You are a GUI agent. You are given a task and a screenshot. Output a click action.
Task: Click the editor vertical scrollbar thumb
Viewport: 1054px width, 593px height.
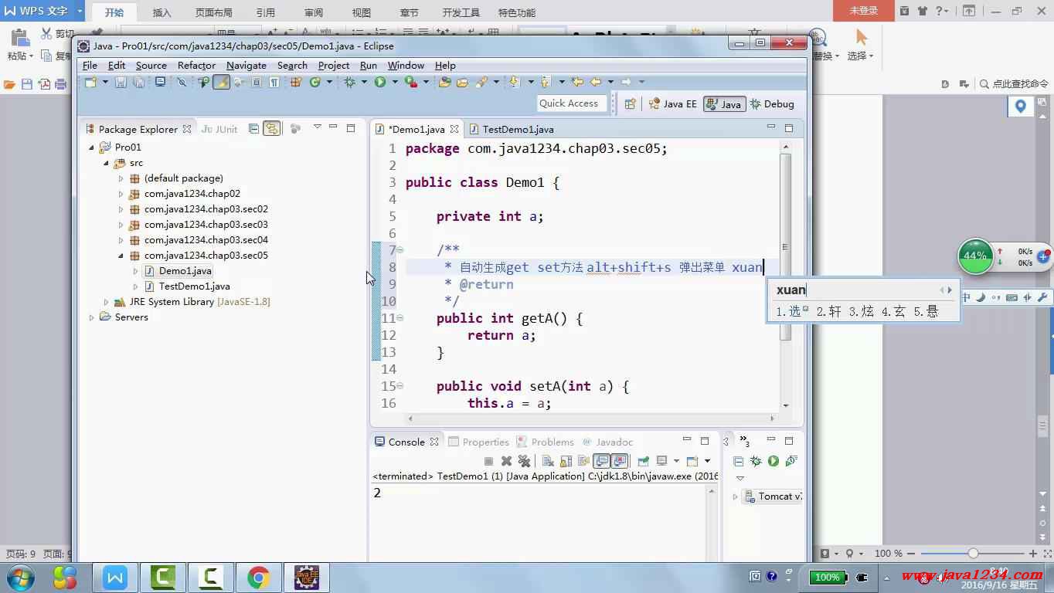[x=786, y=246]
